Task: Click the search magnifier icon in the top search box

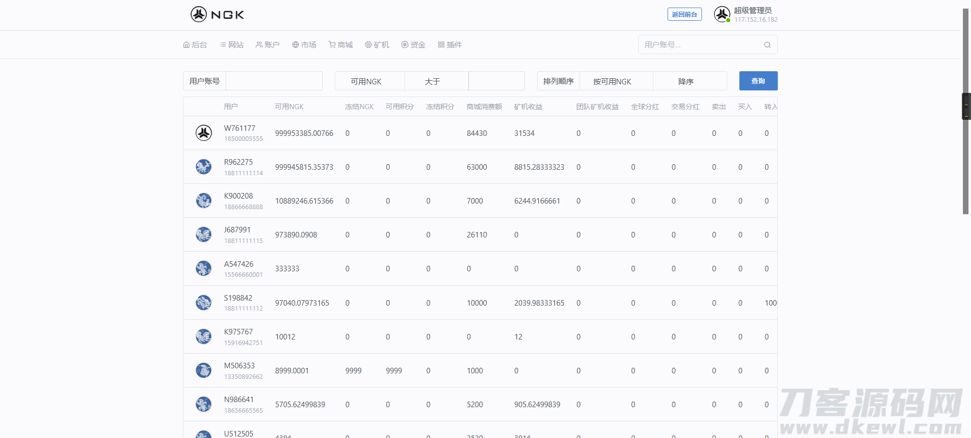Action: (x=767, y=45)
